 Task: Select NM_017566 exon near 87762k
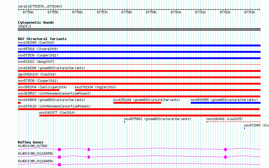[x=225, y=150]
